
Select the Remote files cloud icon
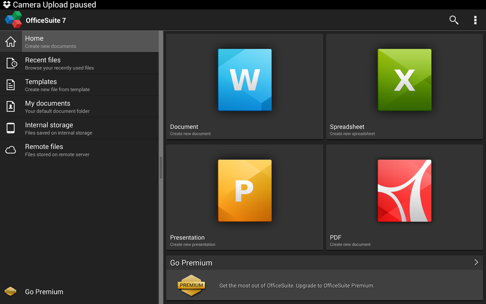pyautogui.click(x=10, y=150)
